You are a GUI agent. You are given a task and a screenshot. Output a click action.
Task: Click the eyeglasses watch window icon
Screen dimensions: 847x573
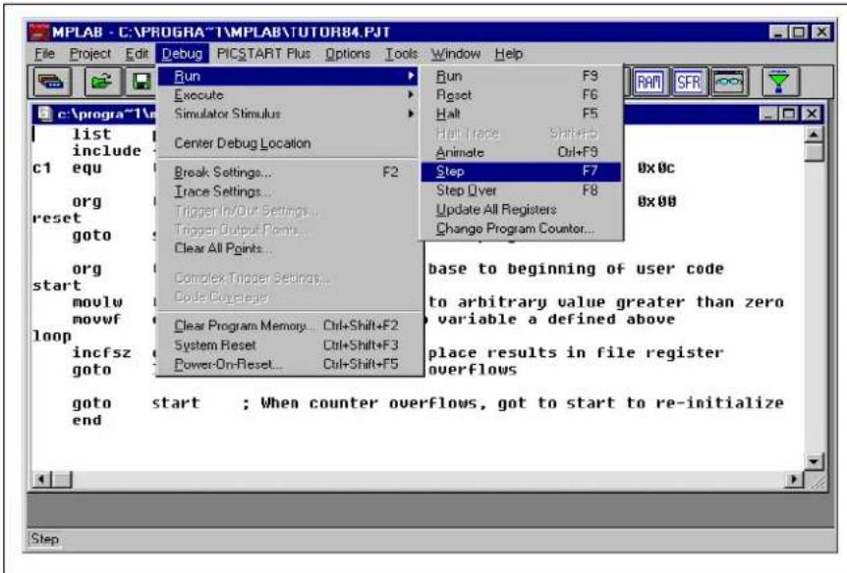point(729,82)
